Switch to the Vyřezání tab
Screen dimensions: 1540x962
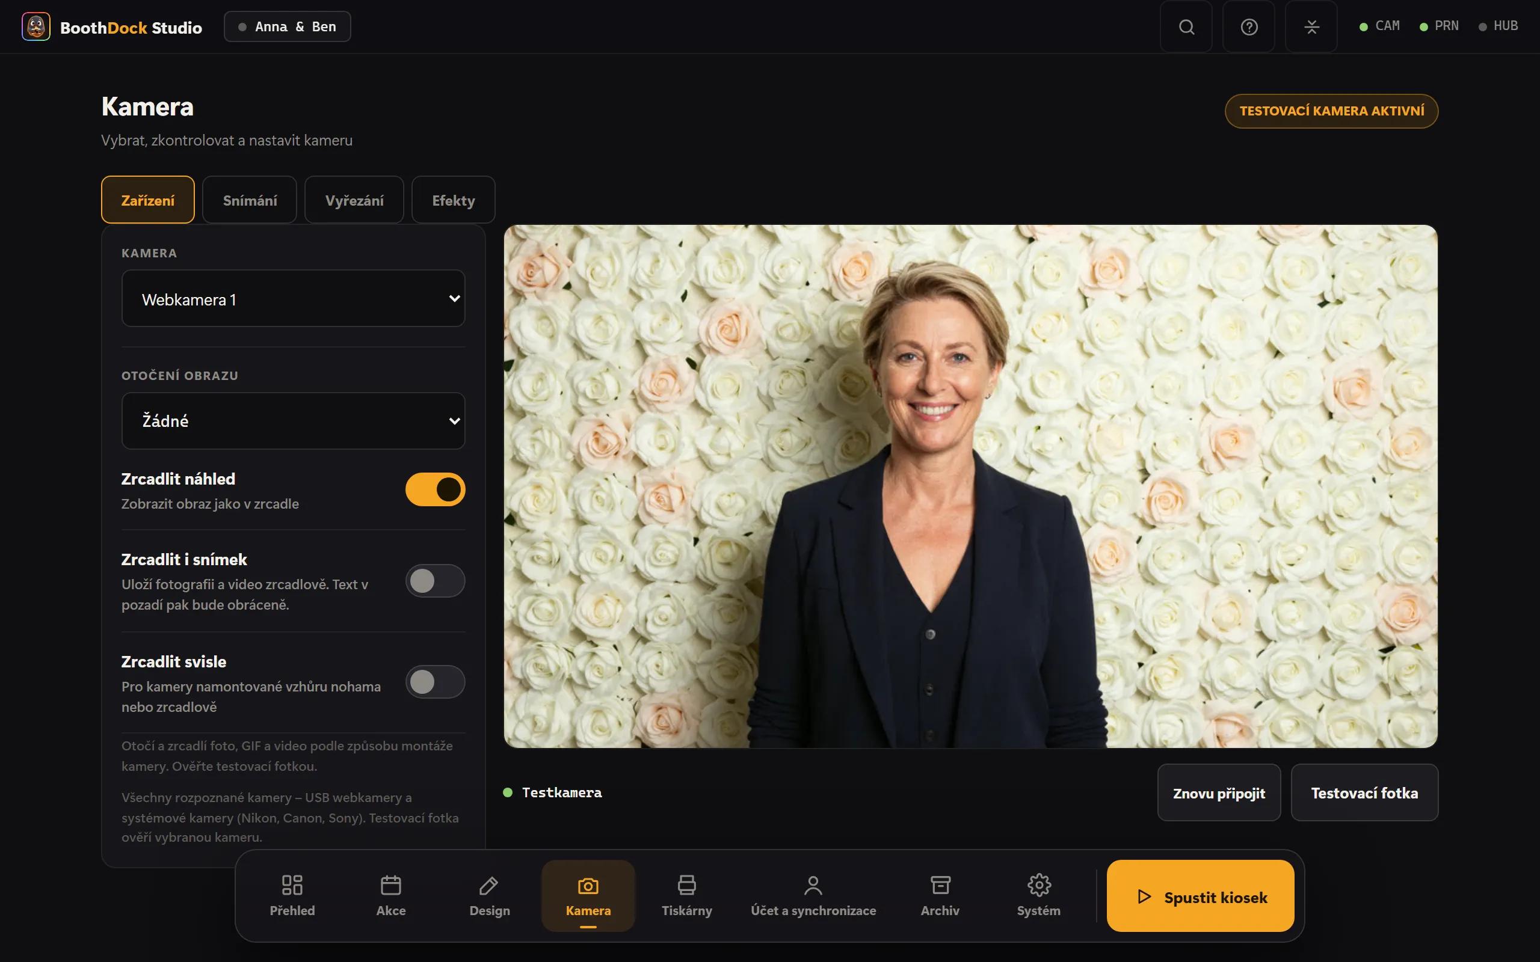point(354,200)
